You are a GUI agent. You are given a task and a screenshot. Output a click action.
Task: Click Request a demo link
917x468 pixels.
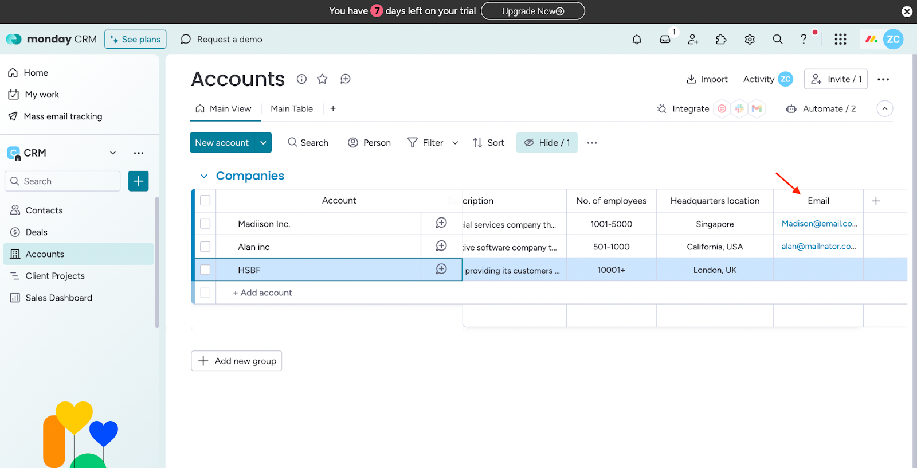[x=221, y=39]
